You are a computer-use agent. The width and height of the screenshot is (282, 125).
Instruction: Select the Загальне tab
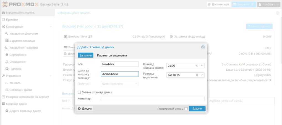point(85,55)
